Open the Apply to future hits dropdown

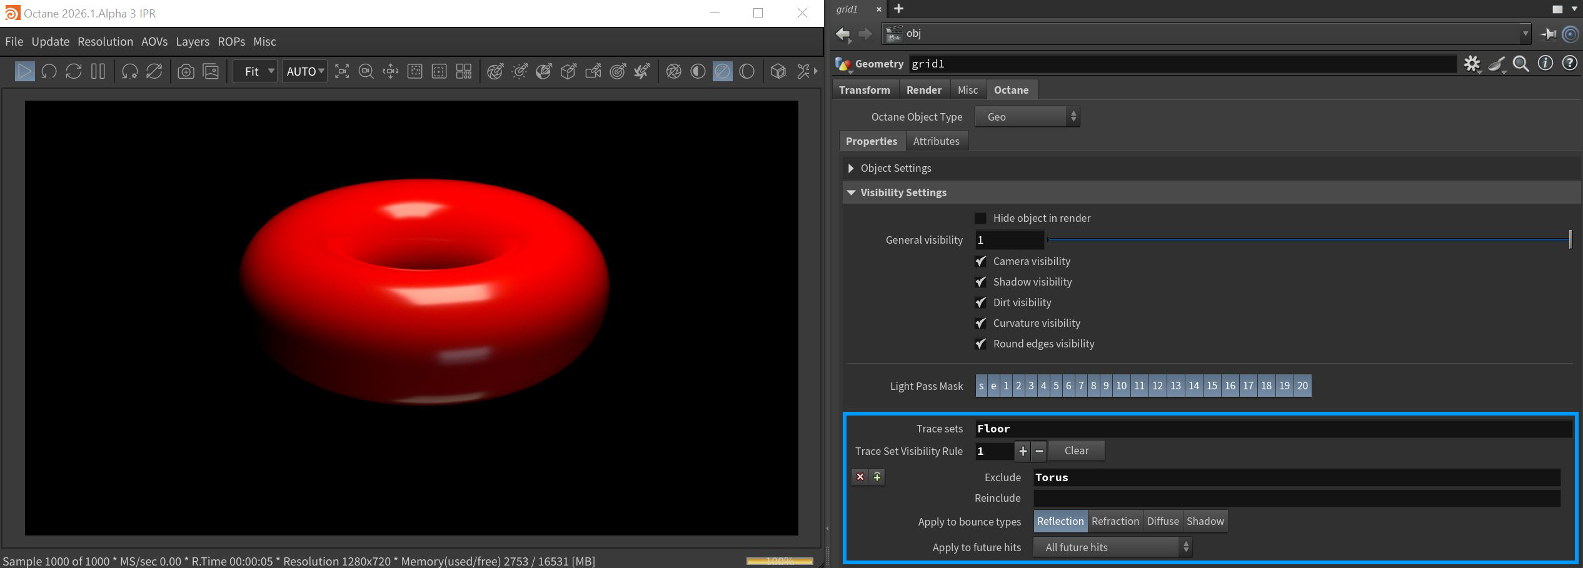[1112, 547]
